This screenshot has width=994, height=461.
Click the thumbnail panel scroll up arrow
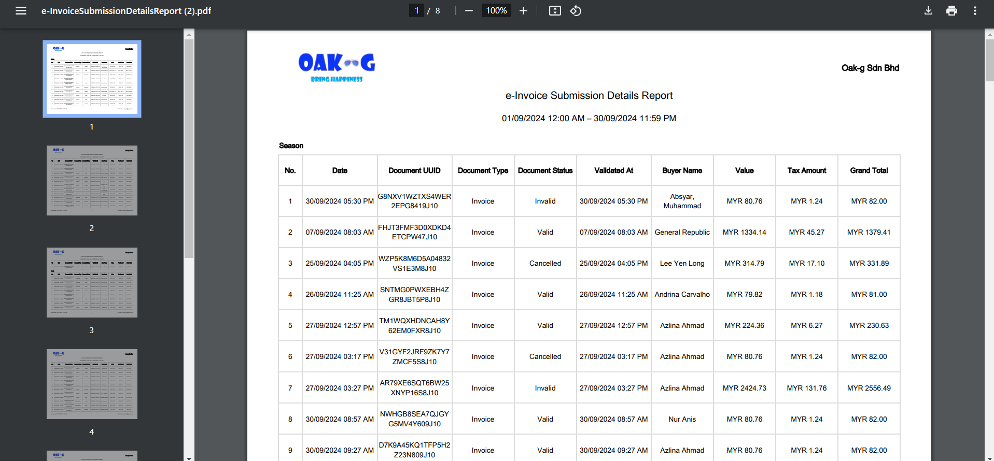pos(189,34)
